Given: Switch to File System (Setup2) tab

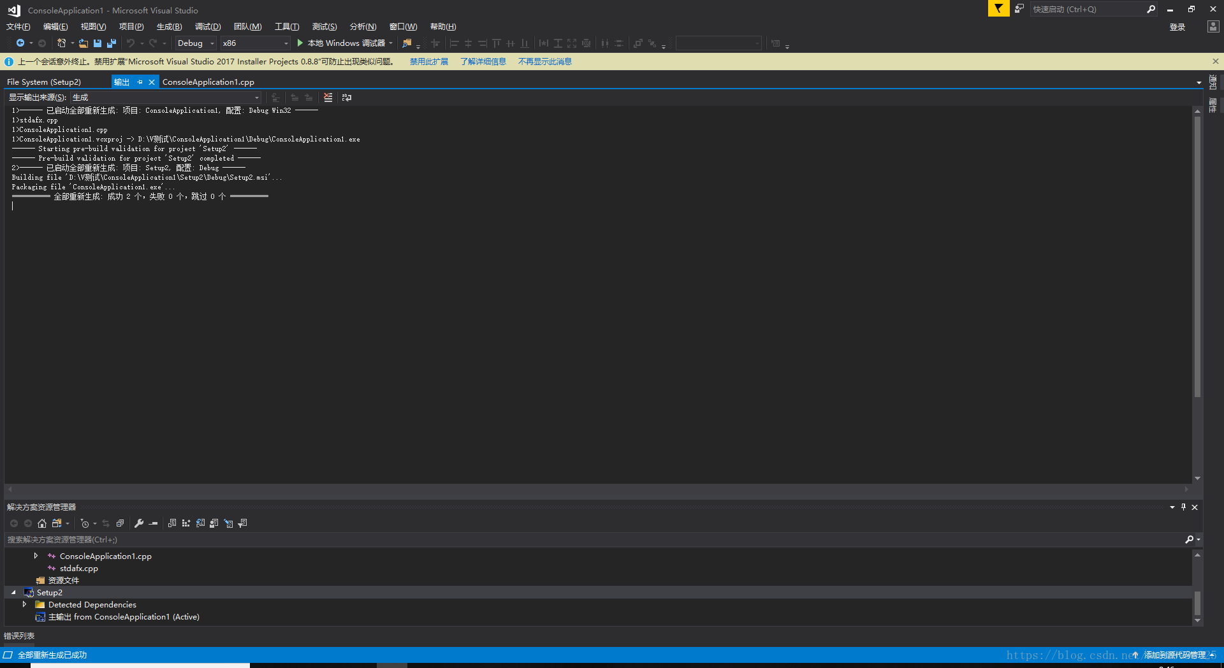Looking at the screenshot, I should coord(44,82).
